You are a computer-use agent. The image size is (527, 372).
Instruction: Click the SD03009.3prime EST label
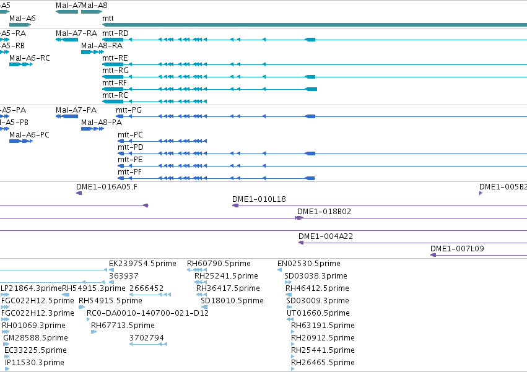pyautogui.click(x=318, y=301)
